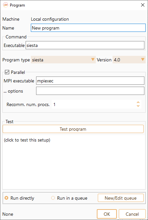
Task: Confirm the dialog with OK
Action: (107, 214)
